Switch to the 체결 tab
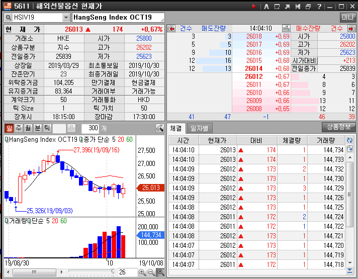The width and height of the screenshot is (358, 279). coord(176,128)
